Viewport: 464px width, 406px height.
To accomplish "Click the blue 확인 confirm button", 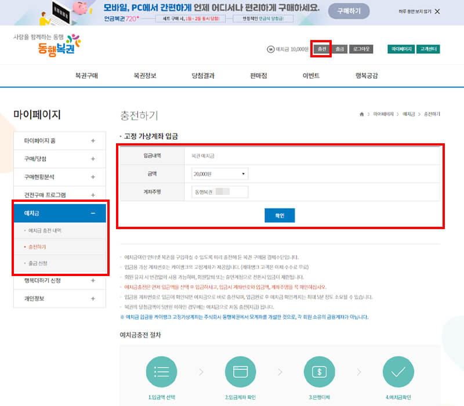I will [x=280, y=215].
